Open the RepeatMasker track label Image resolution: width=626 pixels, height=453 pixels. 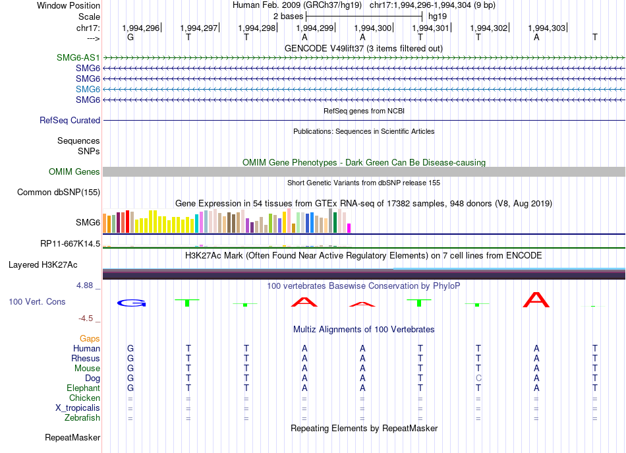coord(72,437)
